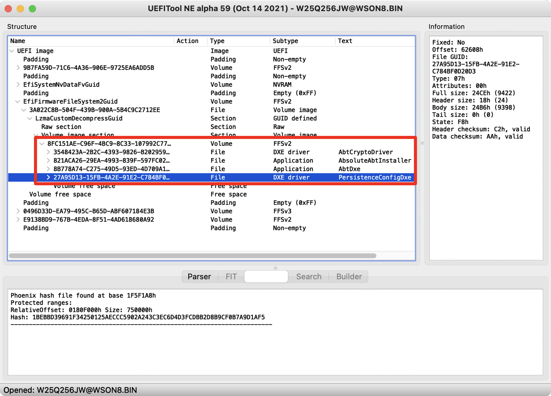
Task: Collapse the EfiFirmwareFileSystem2Guid volume
Action: 17,101
